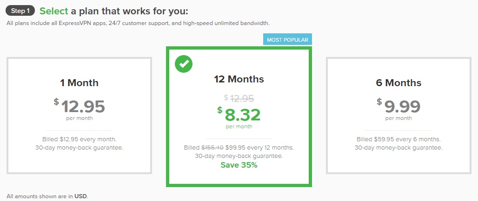The width and height of the screenshot is (478, 201).
Task: Click the Billed $12.95 every month text
Action: [x=79, y=139]
